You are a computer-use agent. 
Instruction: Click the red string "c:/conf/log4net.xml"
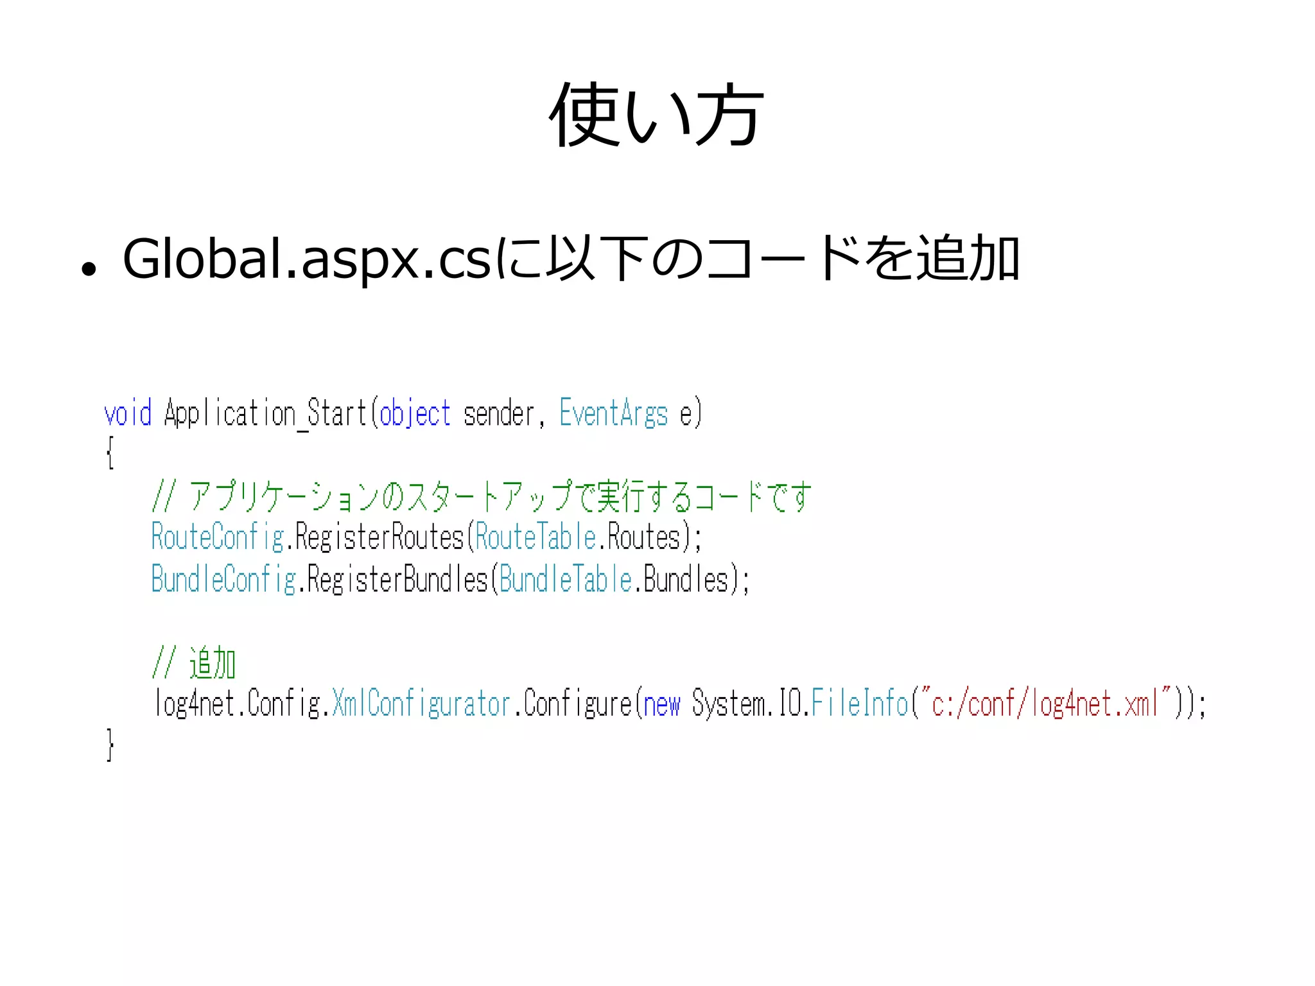(x=1047, y=703)
